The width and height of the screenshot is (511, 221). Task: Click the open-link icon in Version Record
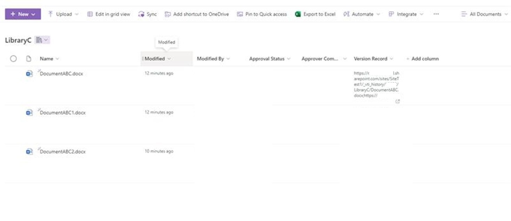coord(398,101)
